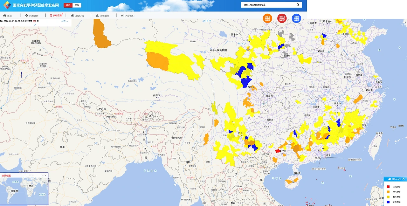Switch map display to 图标 mode

click(77, 5)
